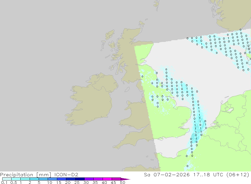Select the 20–25 mm dark blue swatch

pos(71,179)
